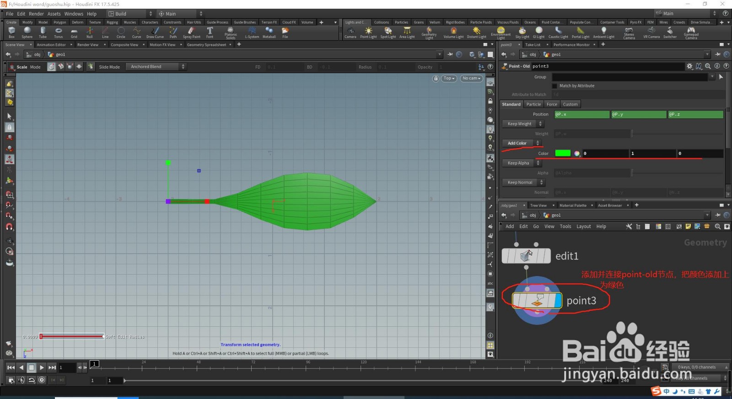Screen dimensions: 732x399
Task: Add a Sky Light from the shelf
Action: click(x=522, y=32)
